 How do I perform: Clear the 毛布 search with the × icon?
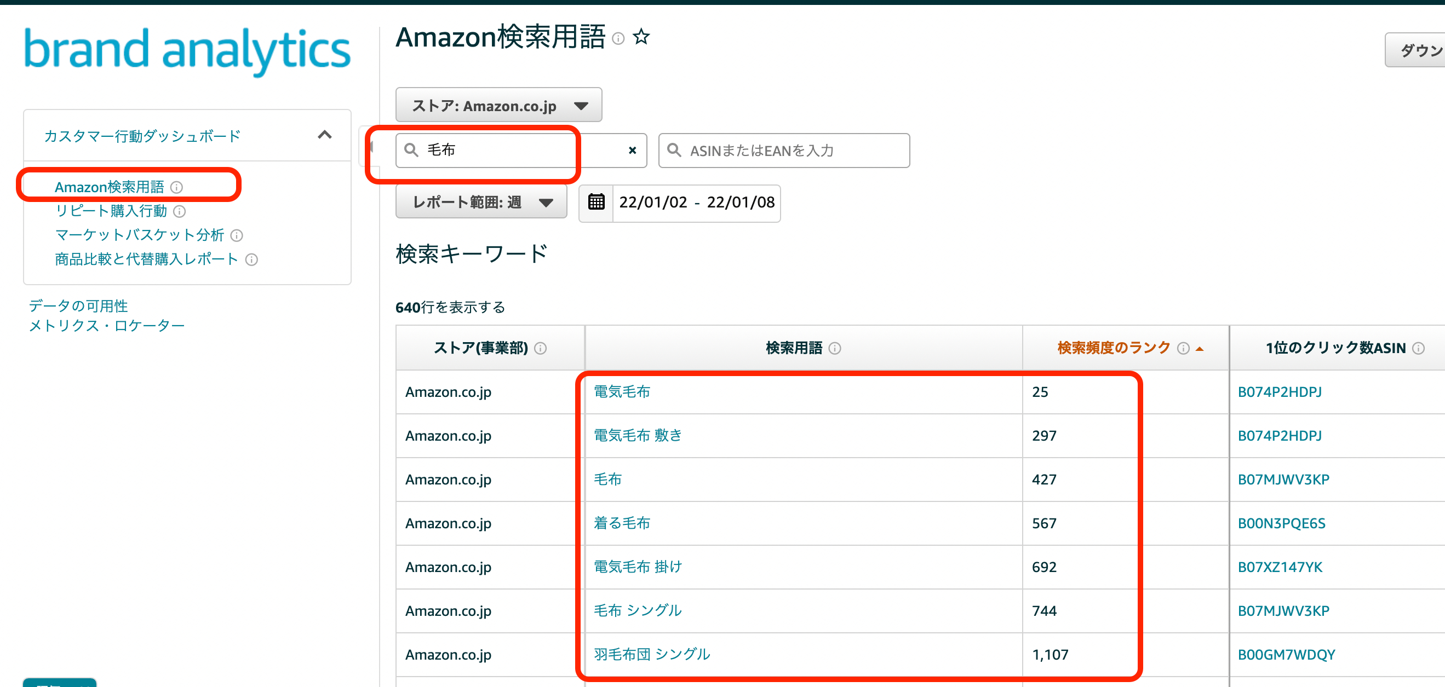(632, 150)
